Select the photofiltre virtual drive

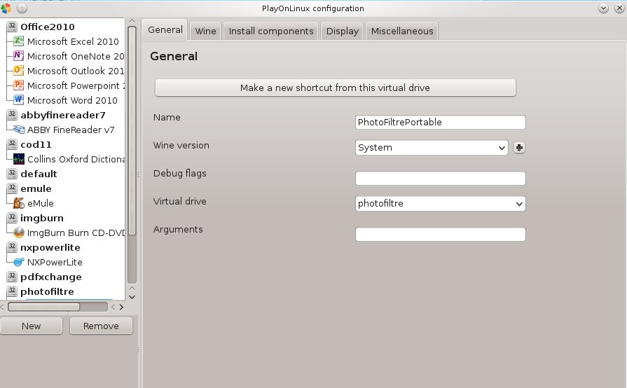click(x=47, y=291)
